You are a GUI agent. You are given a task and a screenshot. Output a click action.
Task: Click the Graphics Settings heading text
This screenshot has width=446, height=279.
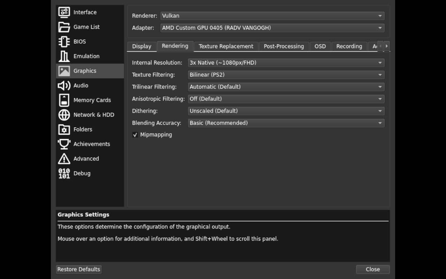click(83, 215)
